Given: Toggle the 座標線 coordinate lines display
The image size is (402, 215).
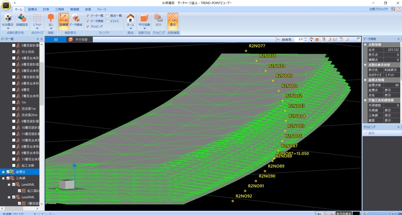Looking at the screenshot, I should point(64,21).
